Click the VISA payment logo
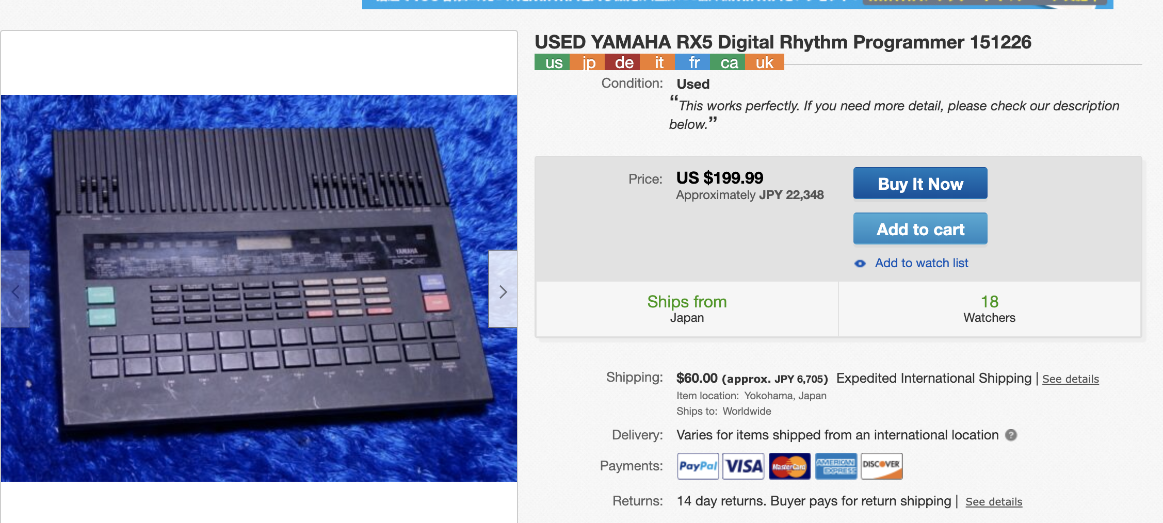The image size is (1163, 523). (x=744, y=466)
